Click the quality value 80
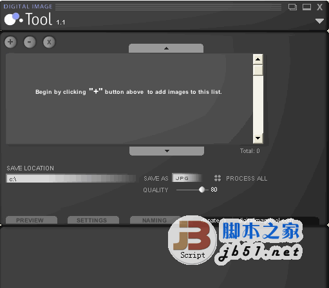Viewport: 329px width, 288px height. (x=214, y=190)
